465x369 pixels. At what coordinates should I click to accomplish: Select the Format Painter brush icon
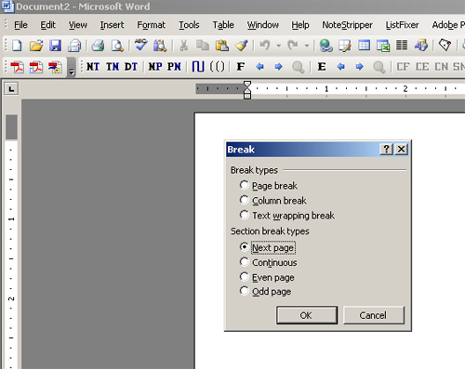click(241, 46)
